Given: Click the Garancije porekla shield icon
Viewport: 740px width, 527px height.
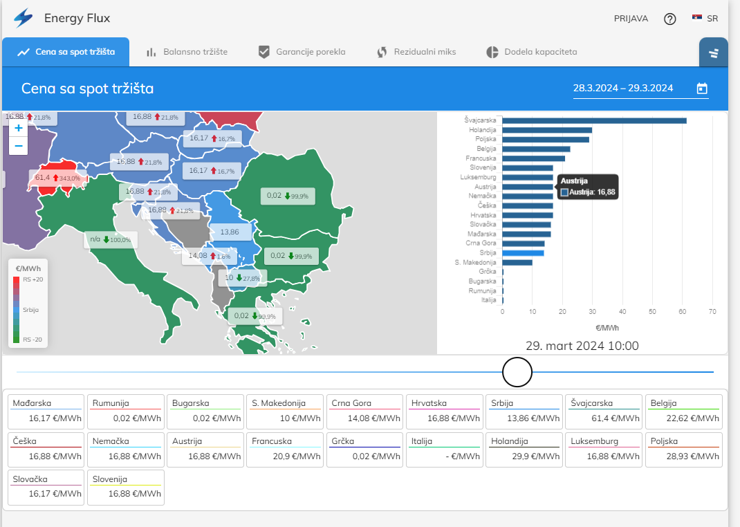Looking at the screenshot, I should click(263, 52).
